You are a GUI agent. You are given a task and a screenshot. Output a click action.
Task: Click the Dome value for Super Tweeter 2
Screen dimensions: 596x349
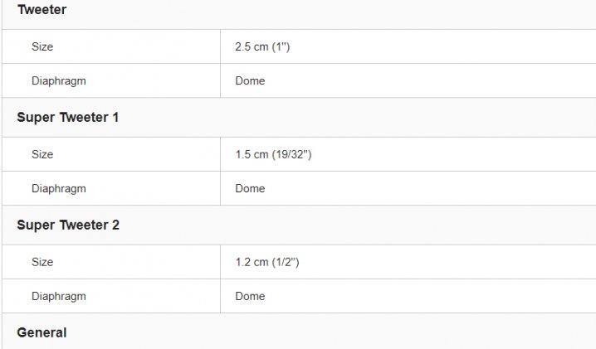[x=250, y=297]
